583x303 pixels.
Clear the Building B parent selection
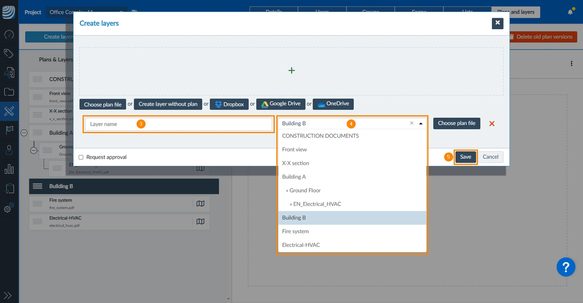click(x=412, y=123)
